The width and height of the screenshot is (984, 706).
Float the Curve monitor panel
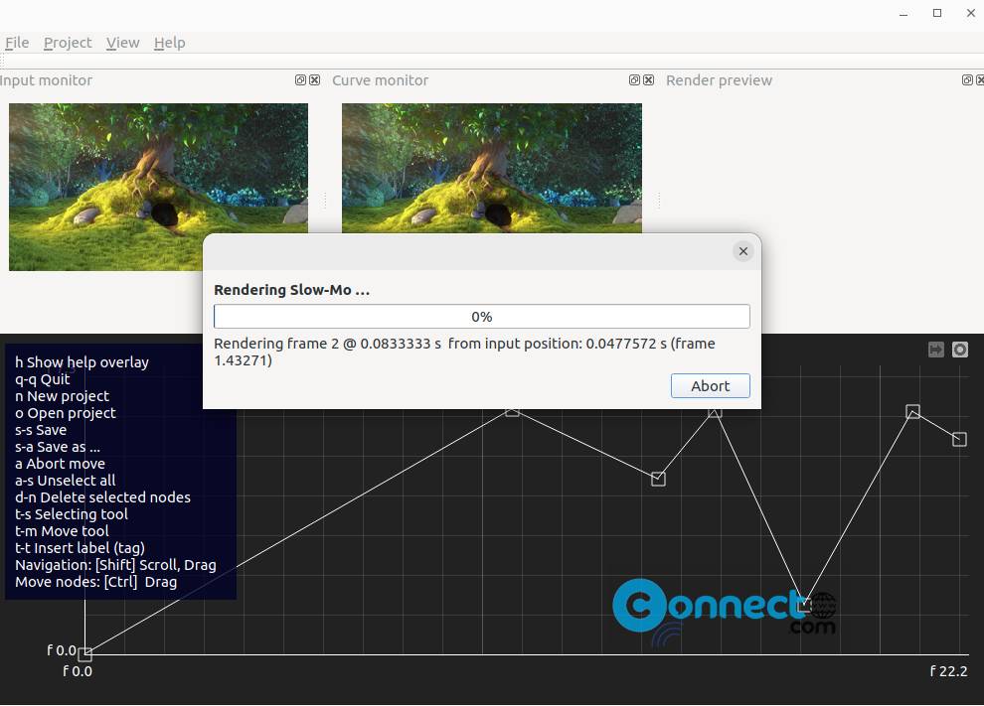(x=634, y=80)
